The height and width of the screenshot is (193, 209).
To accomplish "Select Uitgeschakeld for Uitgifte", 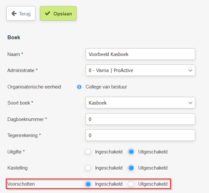I will [131, 152].
